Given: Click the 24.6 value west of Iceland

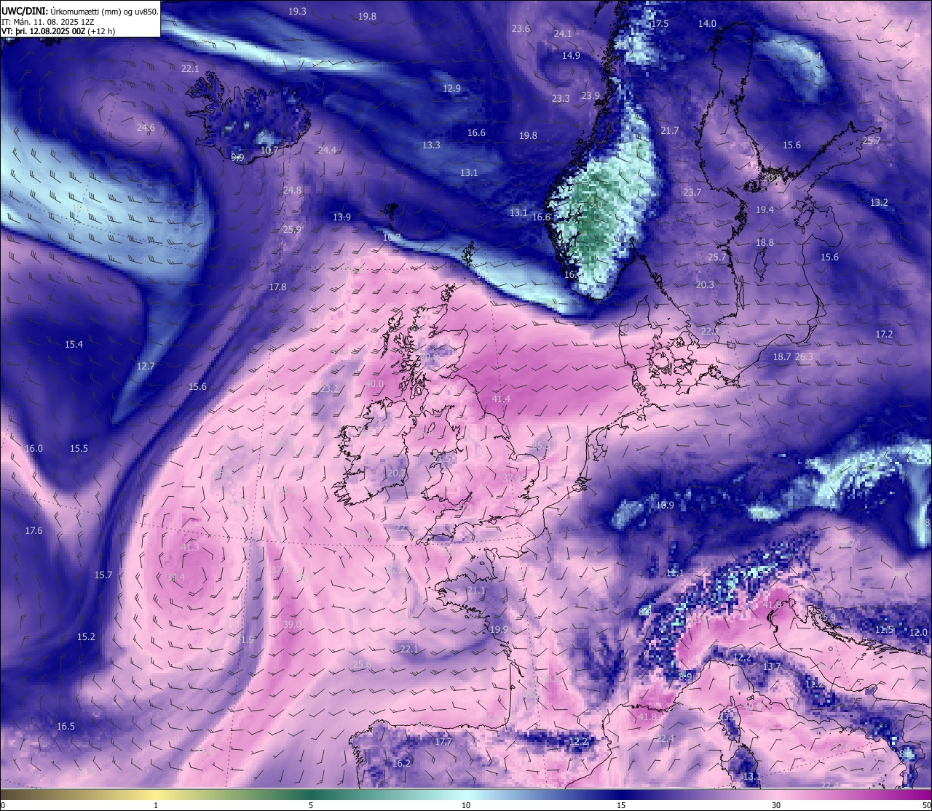Looking at the screenshot, I should click(146, 127).
